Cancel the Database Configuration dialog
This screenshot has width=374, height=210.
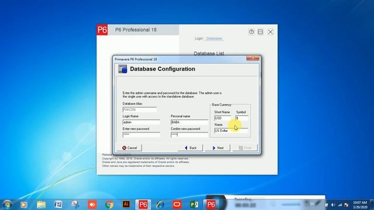coord(129,148)
